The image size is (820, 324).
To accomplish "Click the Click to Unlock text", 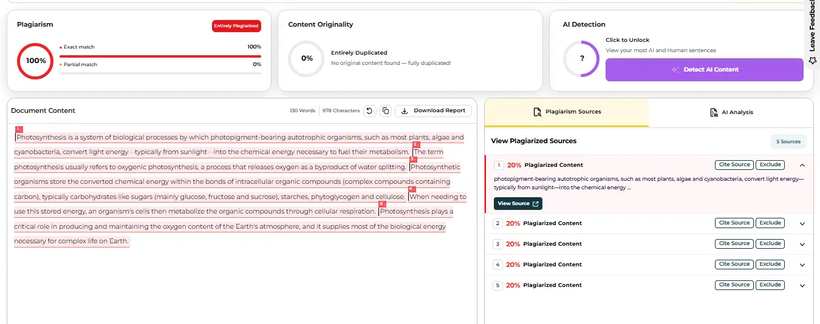I will tap(627, 40).
